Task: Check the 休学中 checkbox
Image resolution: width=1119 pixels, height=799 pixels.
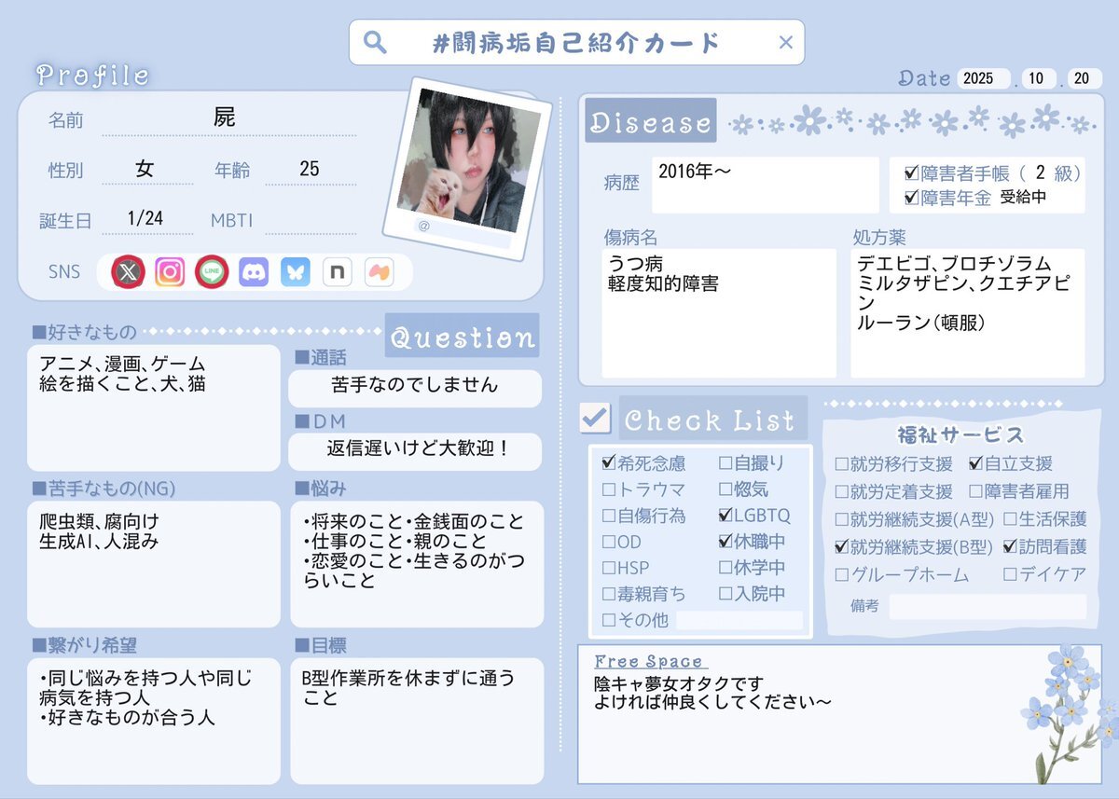Action: pyautogui.click(x=725, y=567)
